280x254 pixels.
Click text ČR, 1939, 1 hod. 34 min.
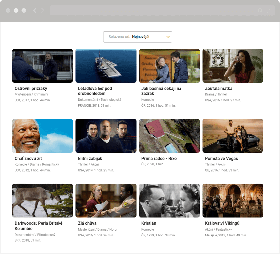(158, 235)
